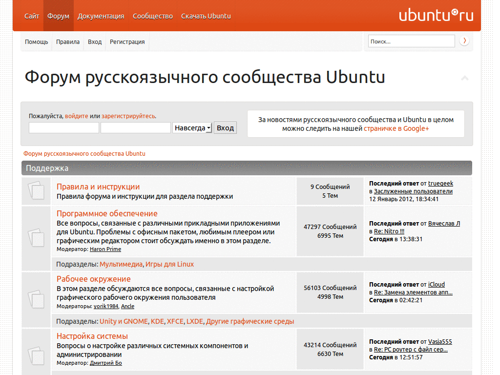The width and height of the screenshot is (500, 375).
Task: Open the зарегистрируйтесь link
Action: (x=128, y=116)
